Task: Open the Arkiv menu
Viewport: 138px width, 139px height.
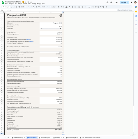Action: pos(6,4)
